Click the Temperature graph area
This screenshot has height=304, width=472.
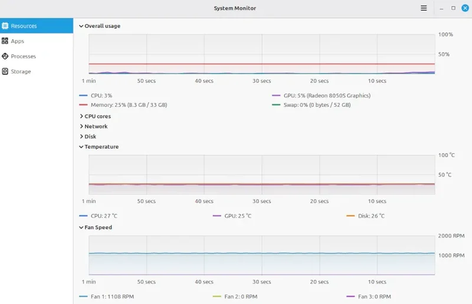click(x=261, y=175)
